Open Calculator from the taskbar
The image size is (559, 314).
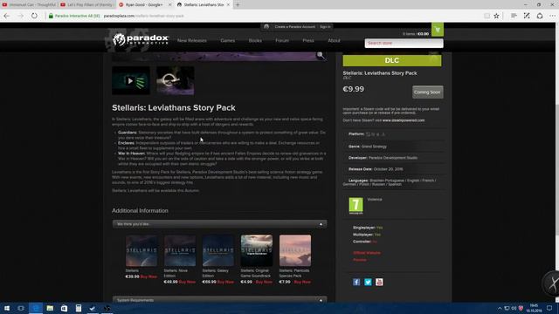[79, 308]
